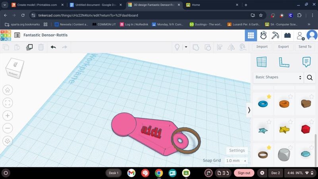318x179 pixels.
Task: Zoom out with the minus button
Action: click(x=8, y=128)
